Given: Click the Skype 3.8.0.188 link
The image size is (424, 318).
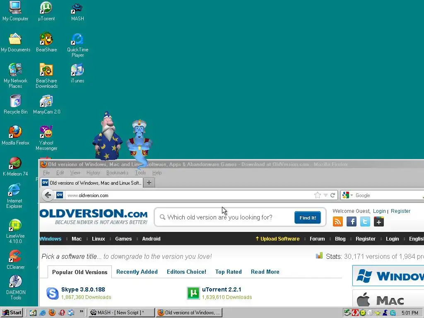Looking at the screenshot, I should coord(83,289).
